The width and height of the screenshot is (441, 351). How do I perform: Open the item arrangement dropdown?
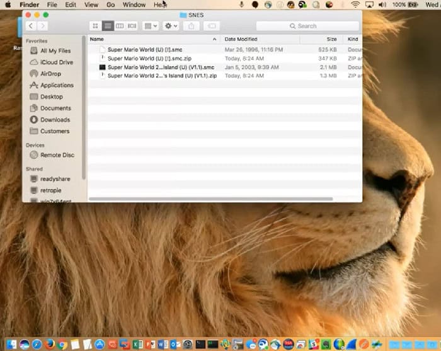coord(151,26)
